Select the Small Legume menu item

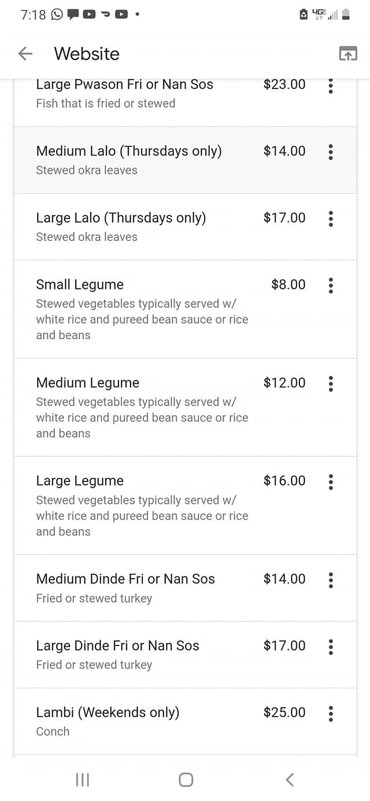80,284
